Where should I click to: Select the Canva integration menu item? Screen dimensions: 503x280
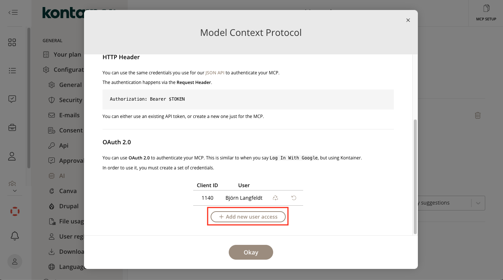click(x=68, y=191)
